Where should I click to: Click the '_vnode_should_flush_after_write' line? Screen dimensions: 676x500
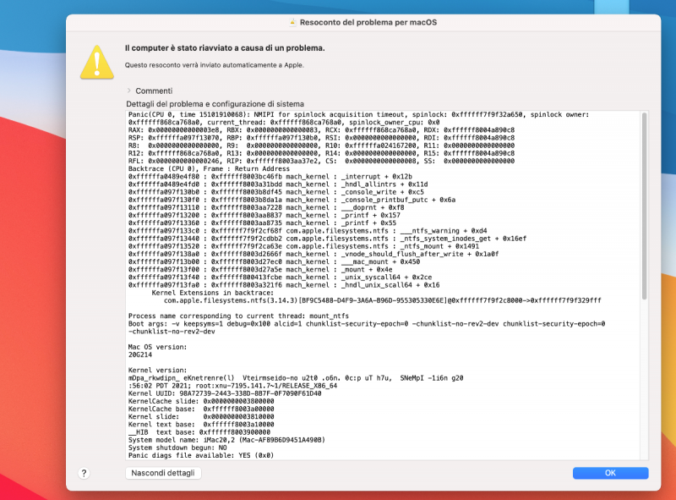click(313, 255)
